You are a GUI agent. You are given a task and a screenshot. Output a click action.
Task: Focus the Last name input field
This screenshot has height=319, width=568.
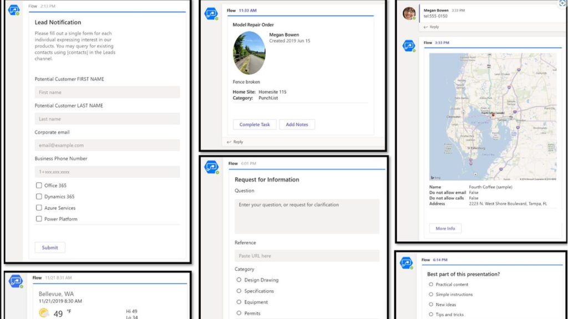point(107,119)
